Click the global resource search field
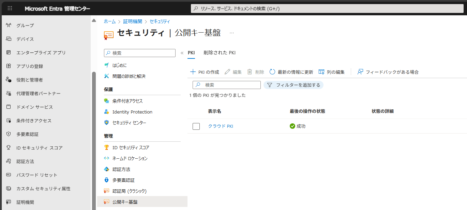 coord(327,8)
